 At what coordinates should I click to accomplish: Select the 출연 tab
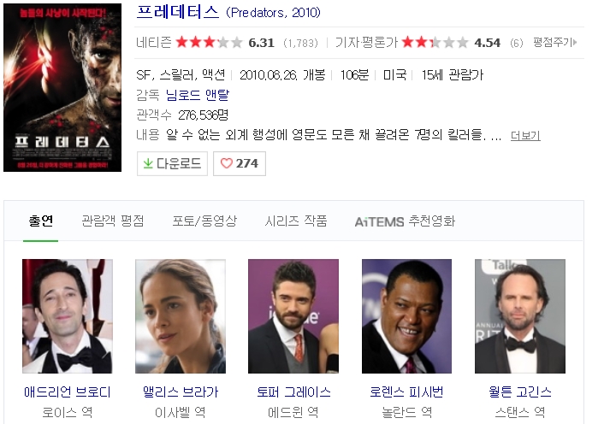click(x=41, y=221)
